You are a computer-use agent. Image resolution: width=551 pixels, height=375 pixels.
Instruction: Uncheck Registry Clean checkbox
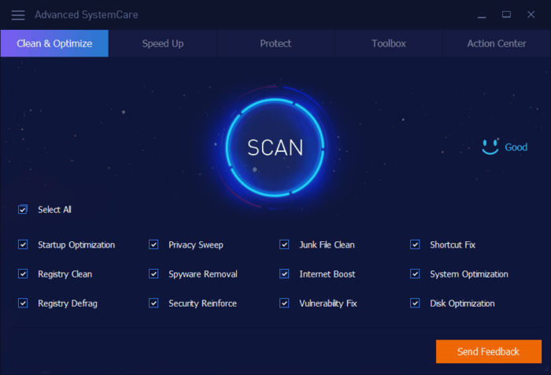(23, 274)
